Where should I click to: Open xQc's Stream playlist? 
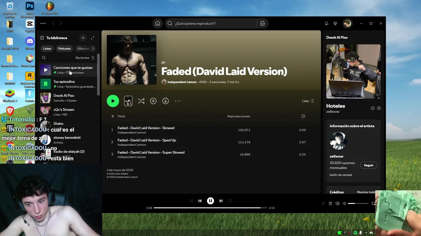[x=68, y=112]
